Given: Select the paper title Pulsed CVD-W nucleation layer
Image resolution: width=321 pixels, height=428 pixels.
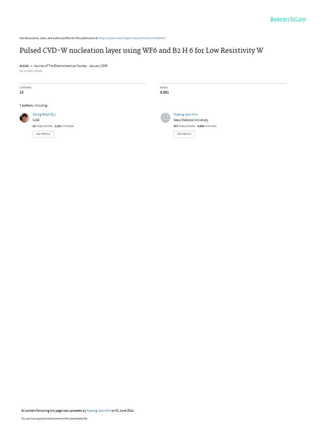Looking at the screenshot, I should tap(141, 51).
